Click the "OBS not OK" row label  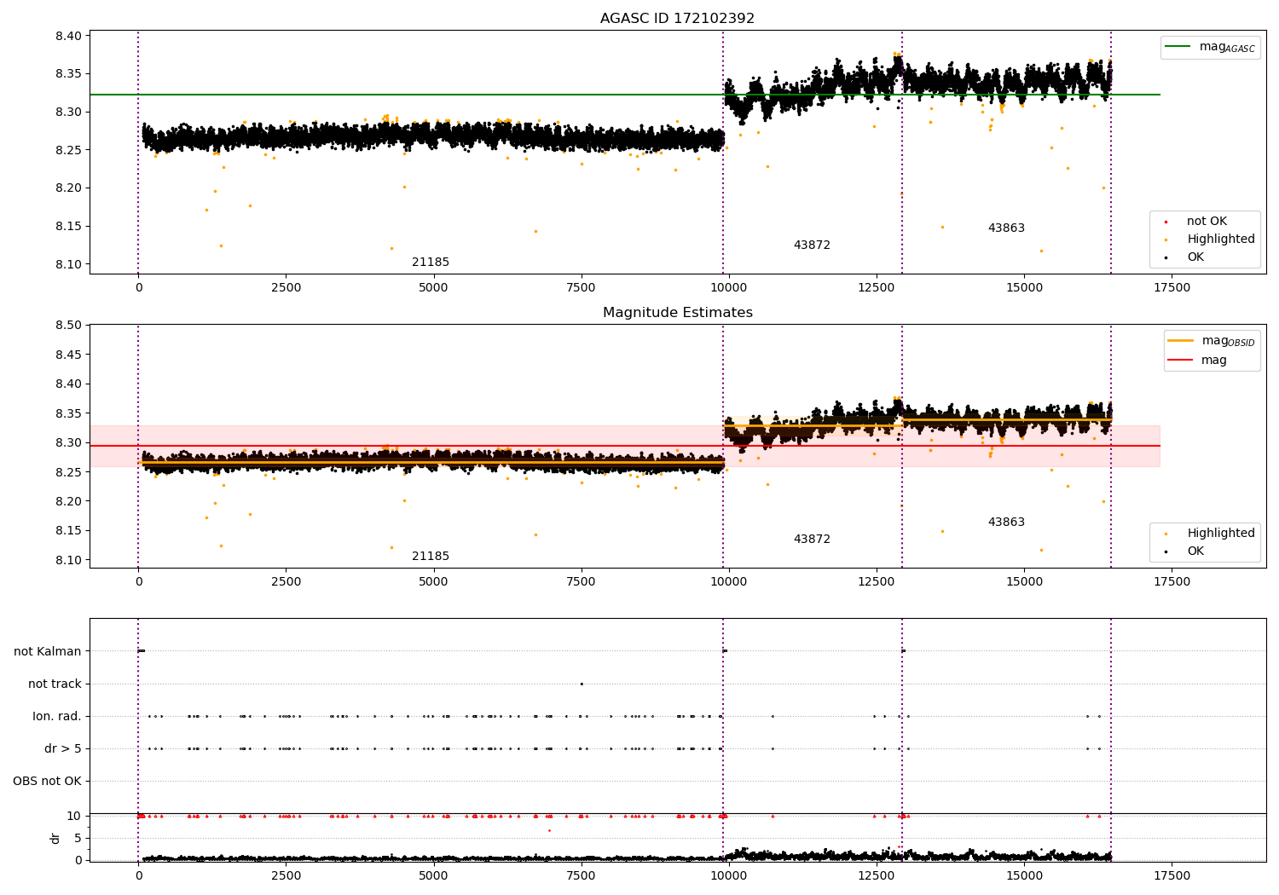click(x=47, y=782)
